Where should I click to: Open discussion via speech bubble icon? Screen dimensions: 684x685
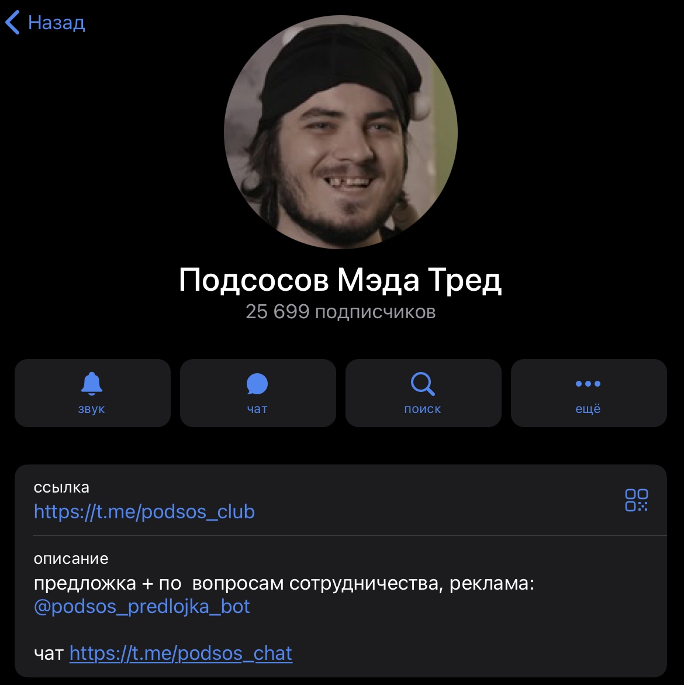tap(257, 384)
